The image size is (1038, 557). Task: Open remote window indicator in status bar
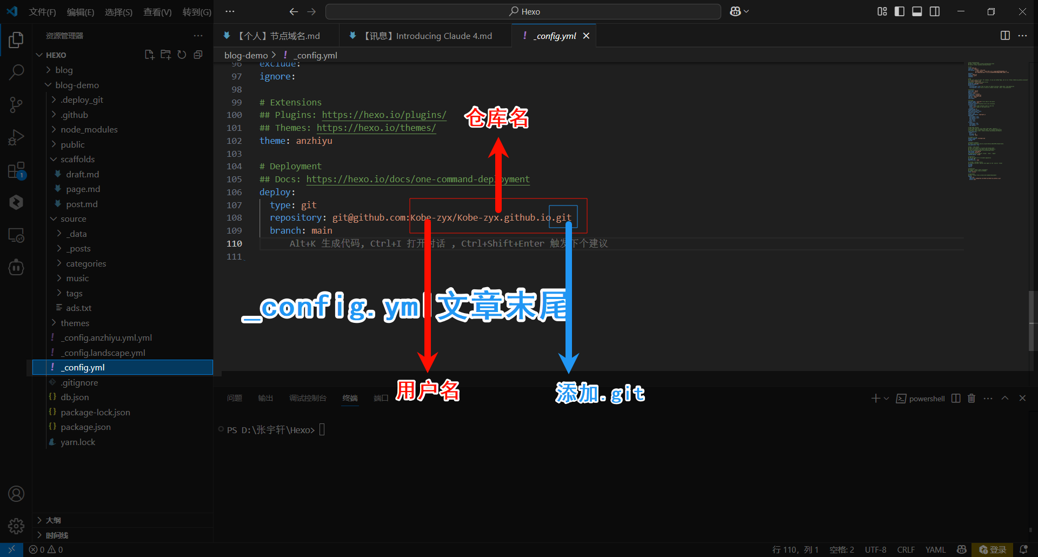click(11, 549)
